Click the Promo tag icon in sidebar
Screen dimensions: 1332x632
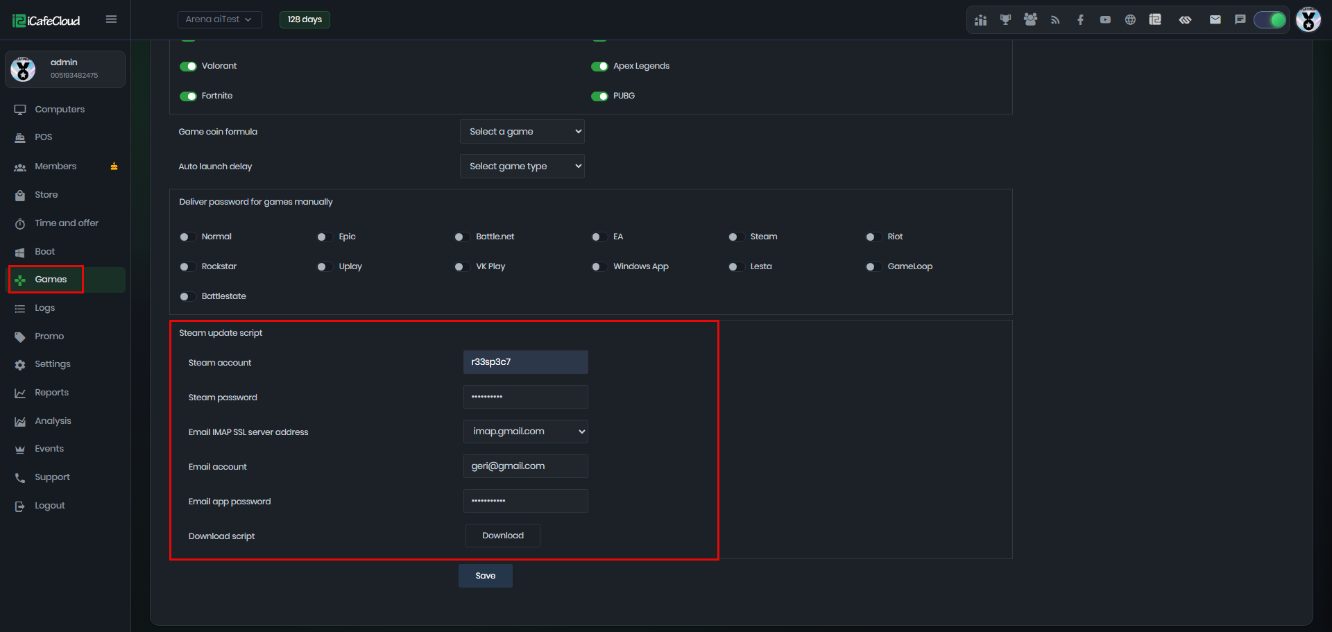(x=20, y=336)
